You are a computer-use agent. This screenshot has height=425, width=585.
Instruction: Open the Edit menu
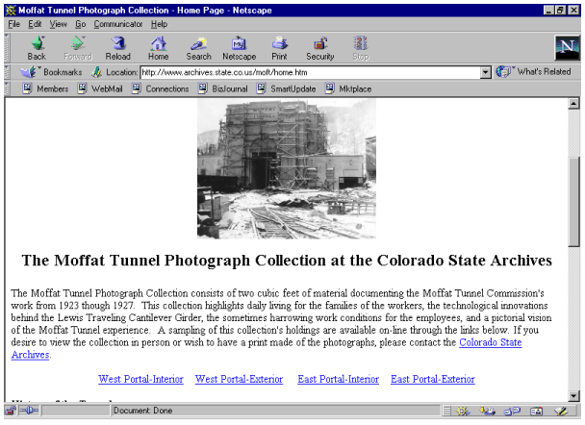pyautogui.click(x=35, y=24)
